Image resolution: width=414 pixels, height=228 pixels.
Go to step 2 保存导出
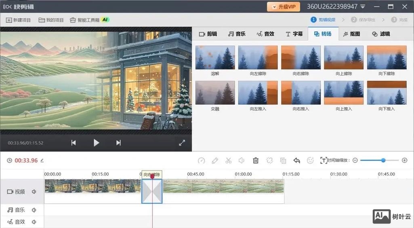click(x=363, y=20)
